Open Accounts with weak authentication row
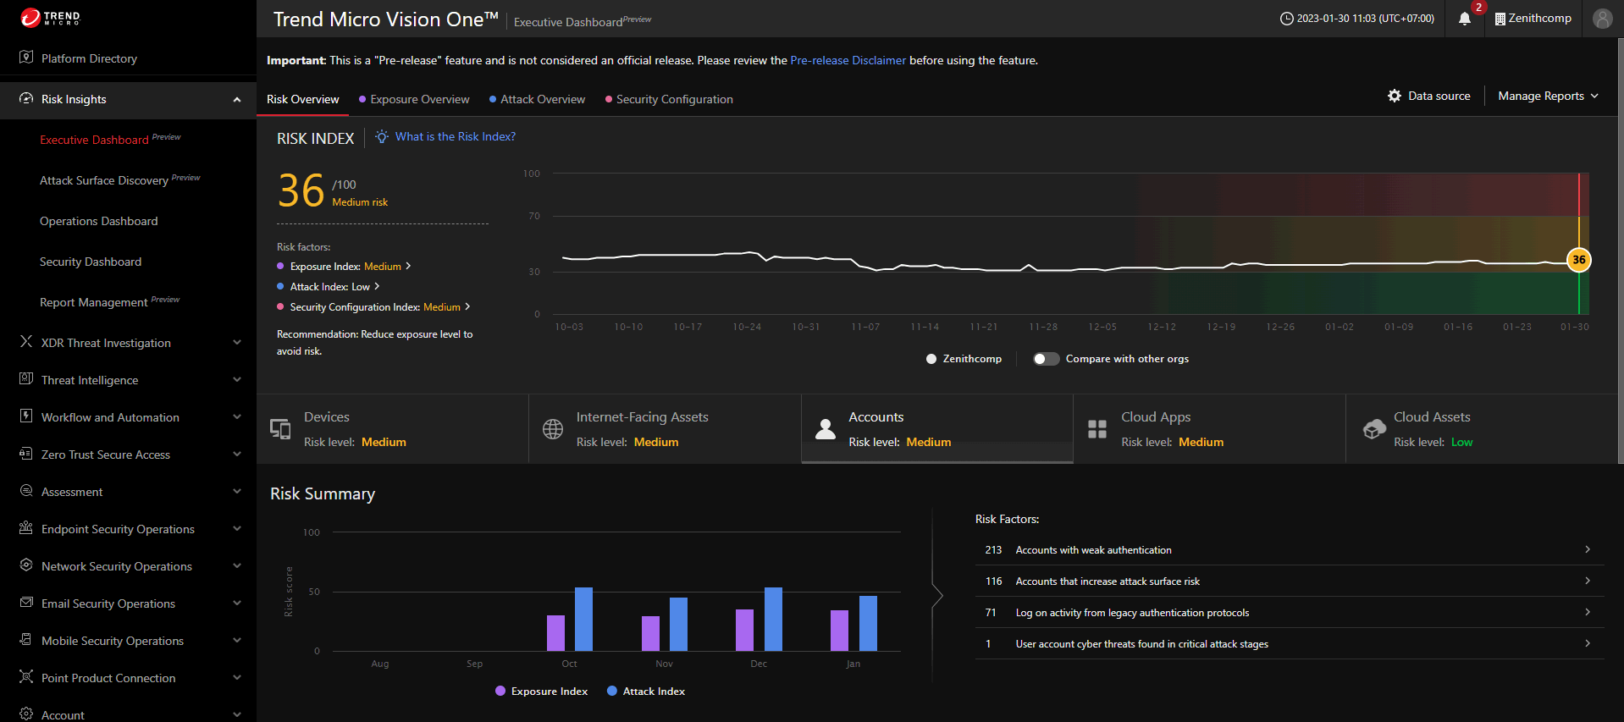Image resolution: width=1624 pixels, height=722 pixels. pos(1290,549)
